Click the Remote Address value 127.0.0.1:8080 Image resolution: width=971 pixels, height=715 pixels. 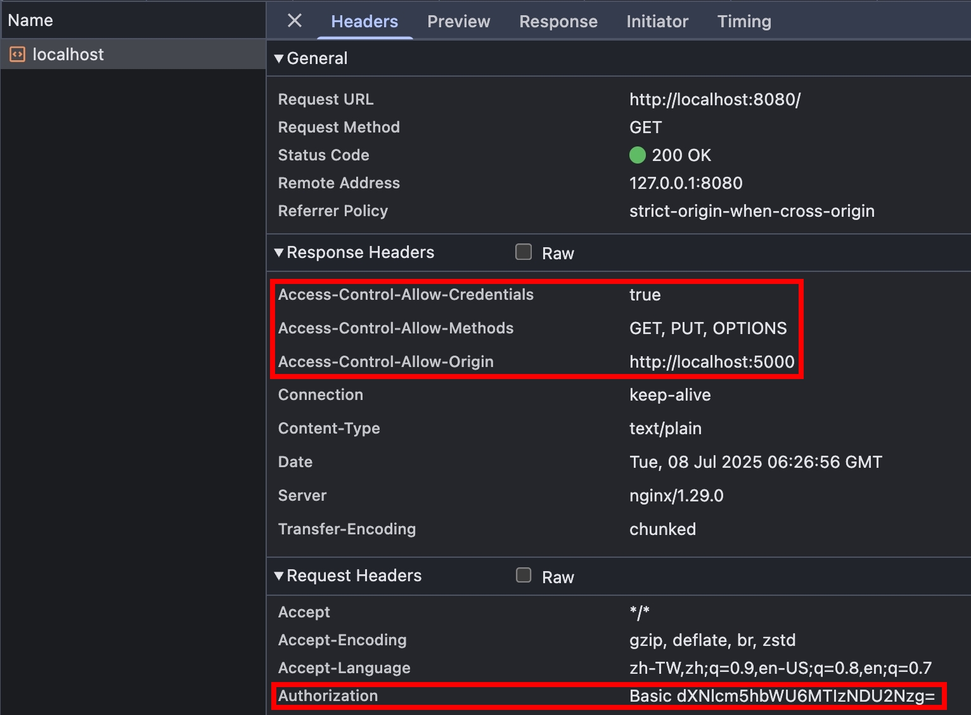pyautogui.click(x=686, y=183)
